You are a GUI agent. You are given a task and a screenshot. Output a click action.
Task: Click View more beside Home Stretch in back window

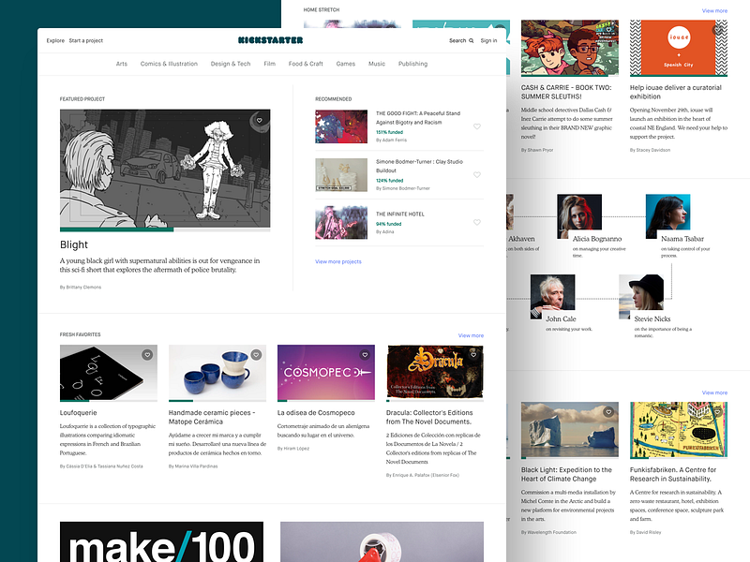coord(714,10)
